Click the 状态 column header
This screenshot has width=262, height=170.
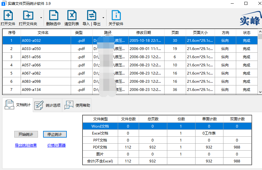click(x=247, y=32)
